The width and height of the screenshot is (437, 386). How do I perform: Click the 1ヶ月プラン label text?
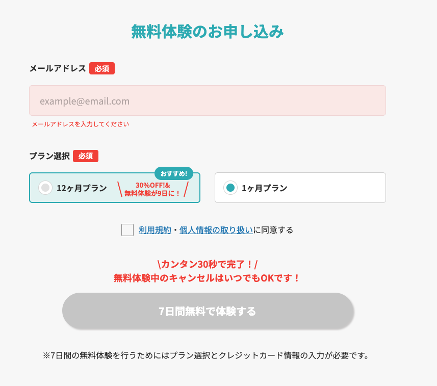coord(264,188)
